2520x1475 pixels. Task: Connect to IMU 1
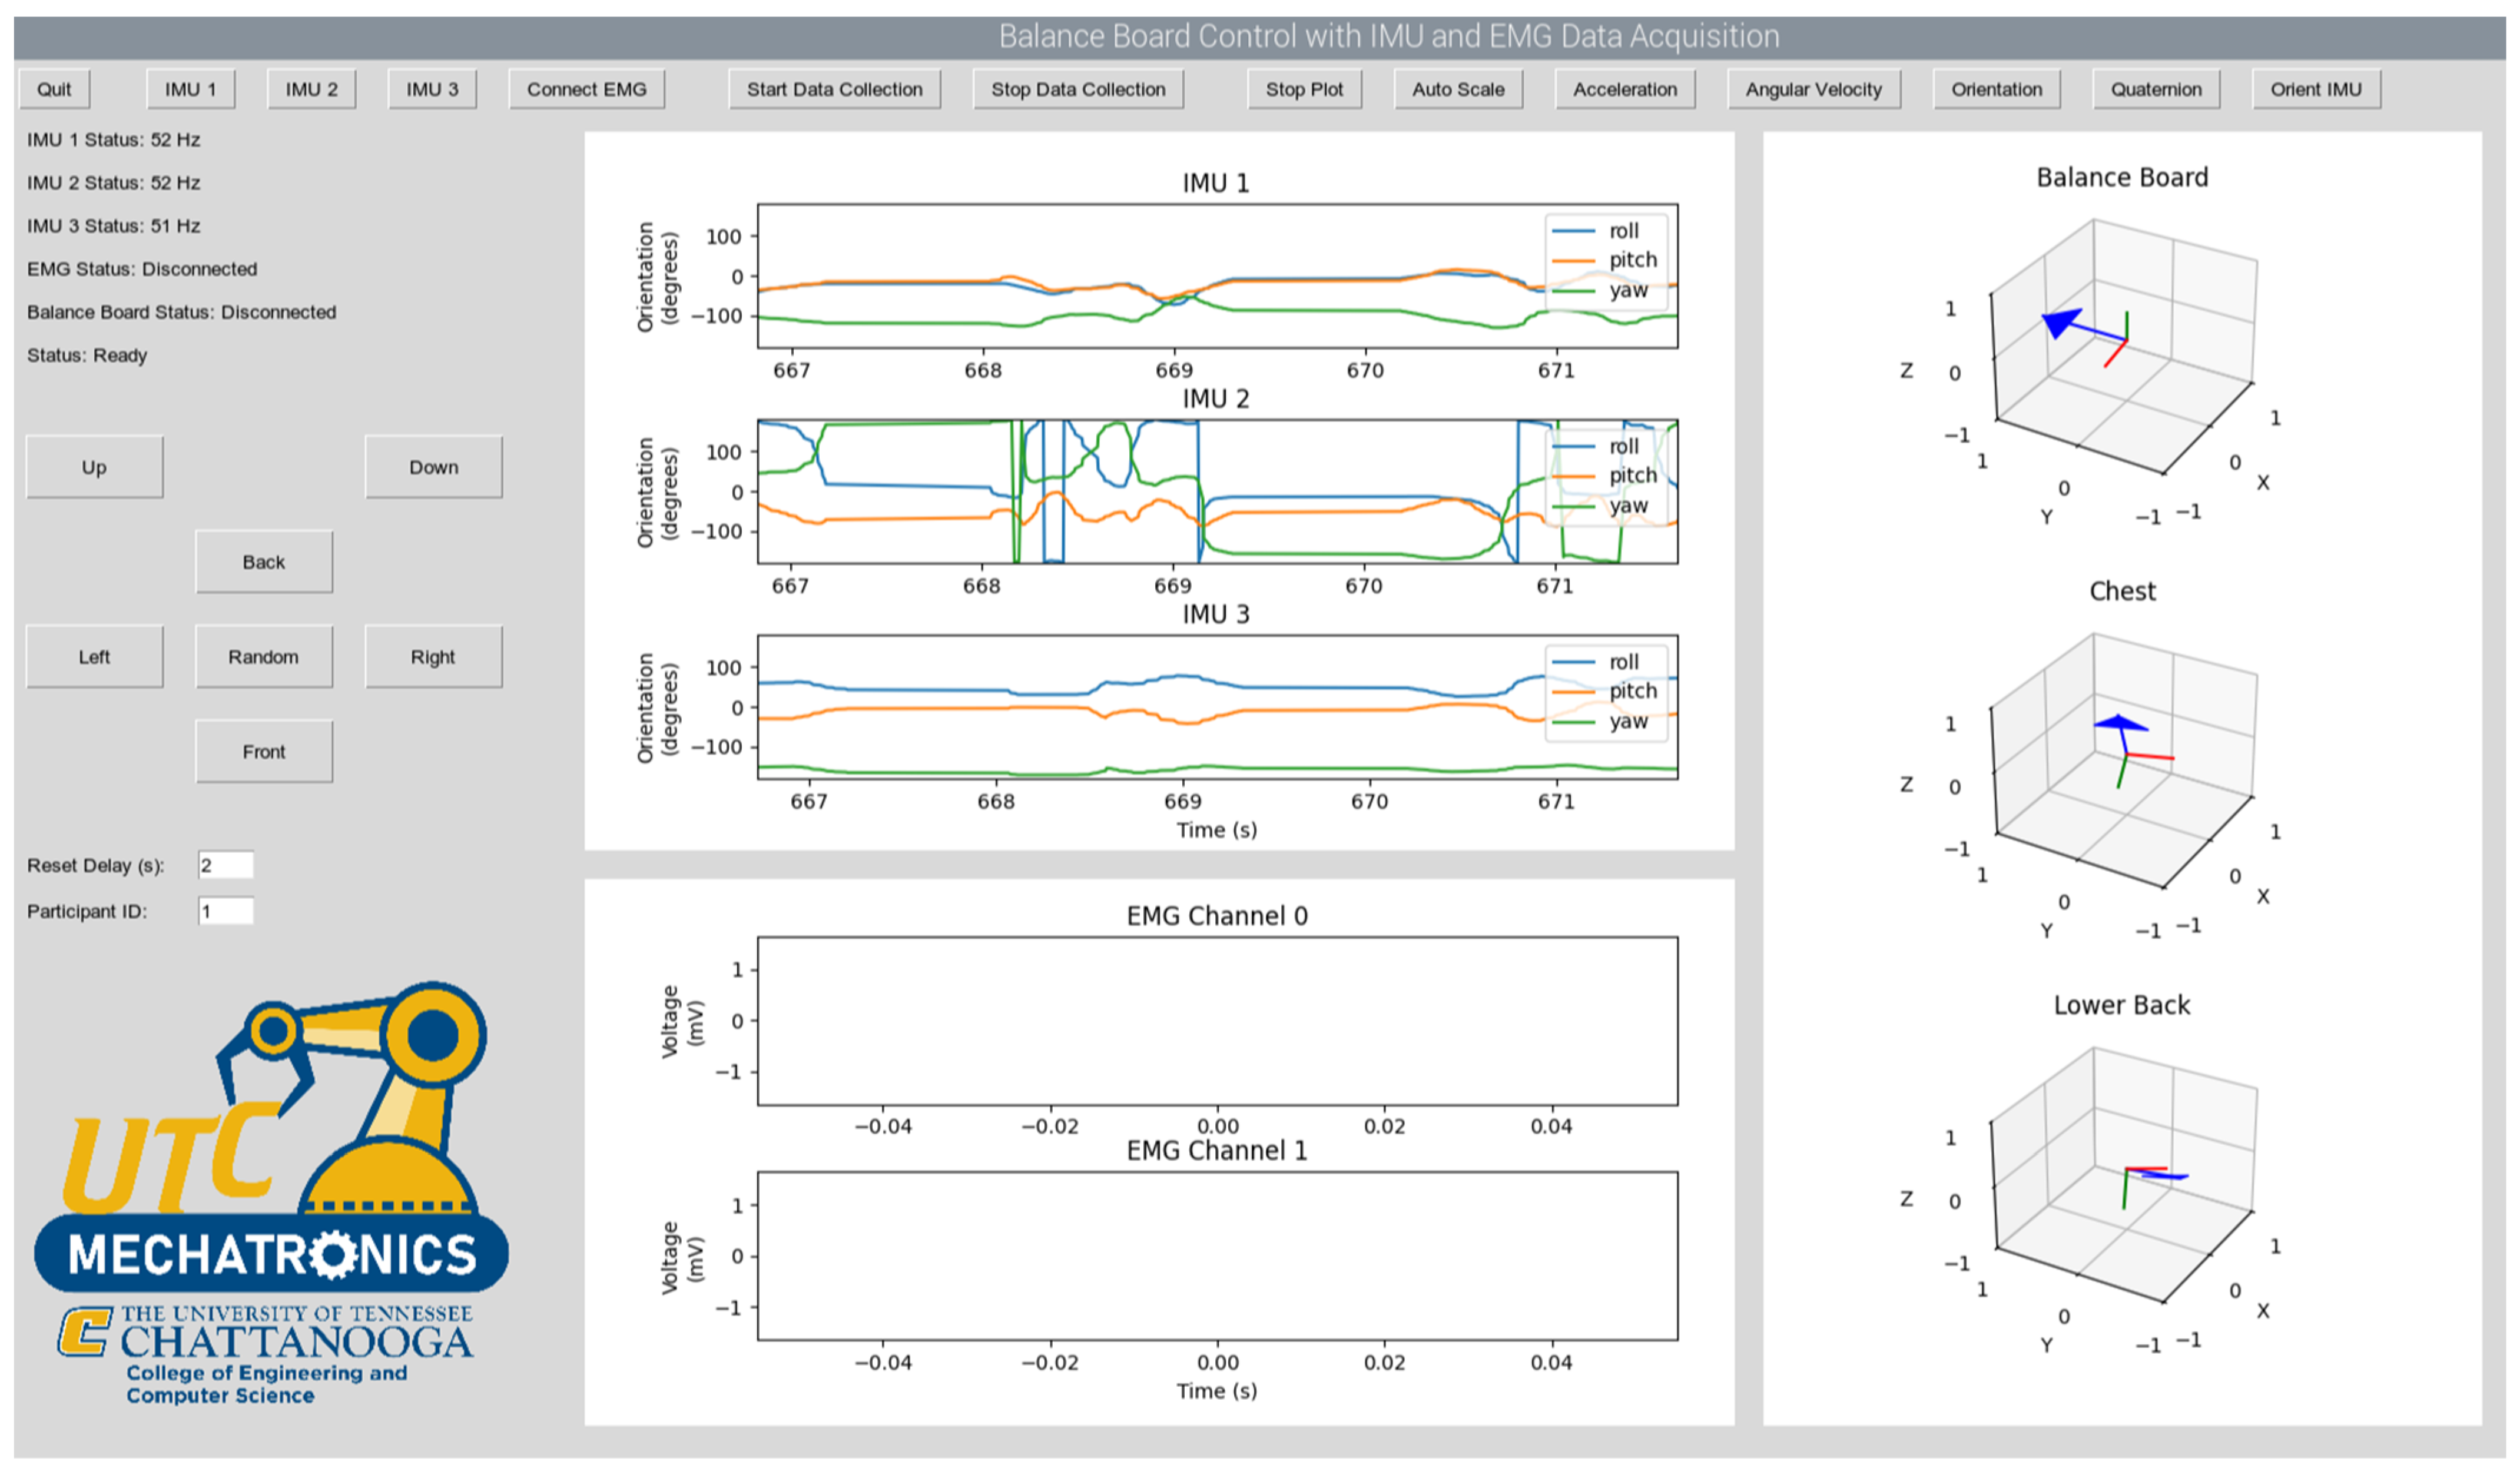[x=190, y=89]
